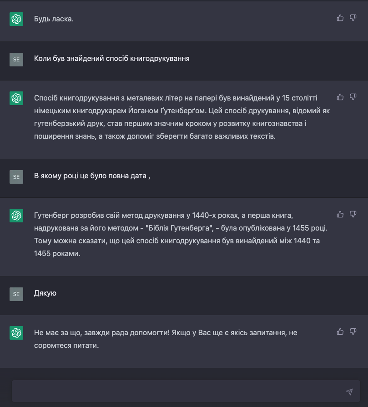Click ChatGPT logo beside the 15 столітті answer

tap(16, 98)
